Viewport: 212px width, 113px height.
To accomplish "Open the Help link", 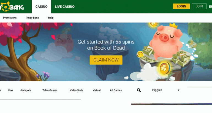I will [51, 18].
